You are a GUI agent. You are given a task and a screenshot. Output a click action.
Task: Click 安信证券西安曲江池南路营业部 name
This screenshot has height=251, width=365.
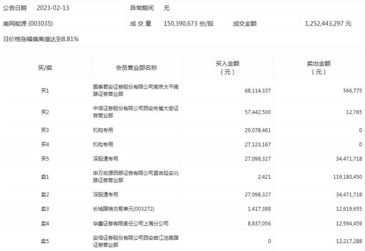pyautogui.click(x=136, y=241)
